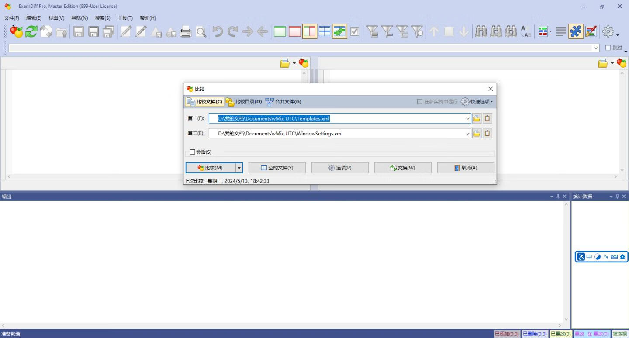The width and height of the screenshot is (629, 338).
Task: Click the paintbrush syntax highlighting icon
Action: pos(591,31)
